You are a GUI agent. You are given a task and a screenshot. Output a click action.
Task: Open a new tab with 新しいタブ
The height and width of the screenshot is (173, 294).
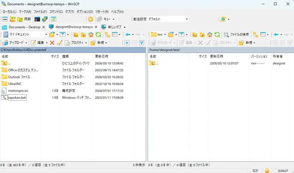[112, 27]
